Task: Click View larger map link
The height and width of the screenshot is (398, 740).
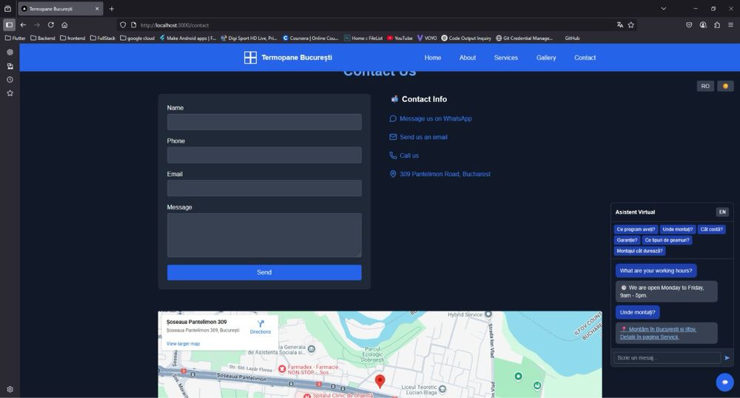Action: (183, 344)
